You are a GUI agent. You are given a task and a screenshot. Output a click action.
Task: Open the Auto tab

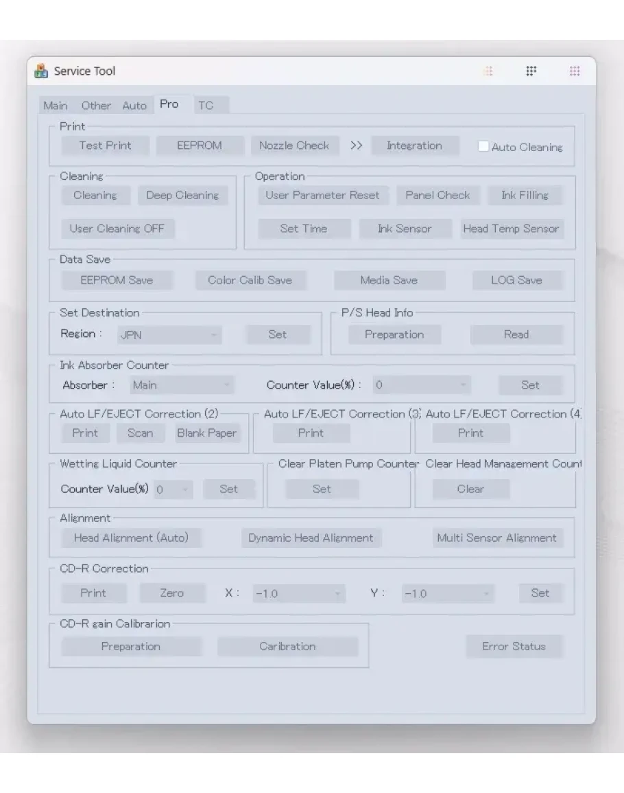(134, 106)
